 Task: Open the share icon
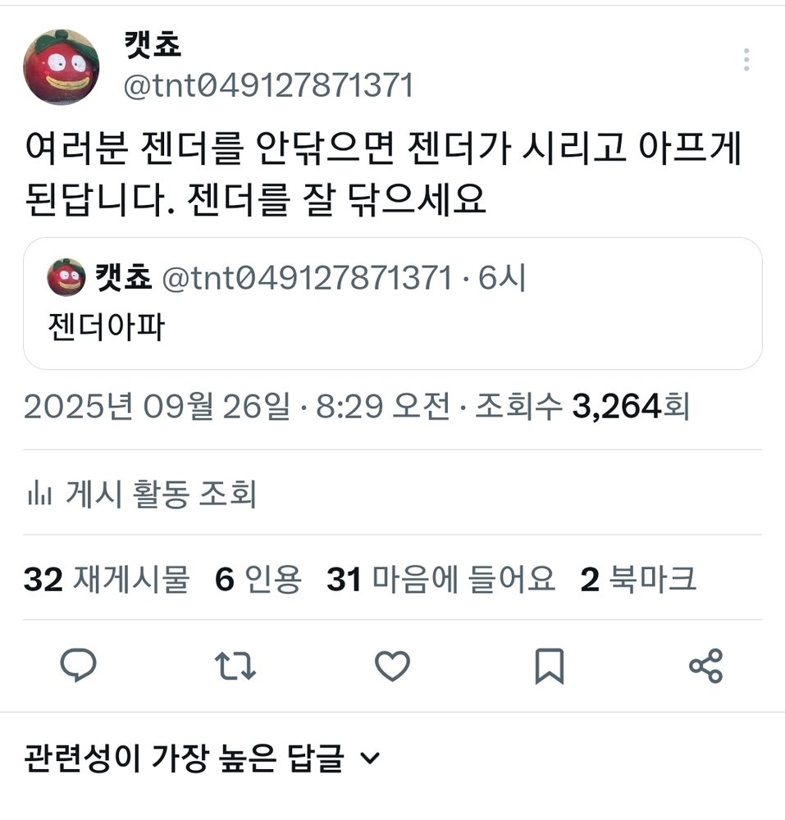tap(706, 666)
